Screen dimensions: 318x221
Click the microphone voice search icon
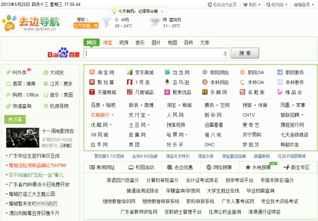[x=225, y=53]
